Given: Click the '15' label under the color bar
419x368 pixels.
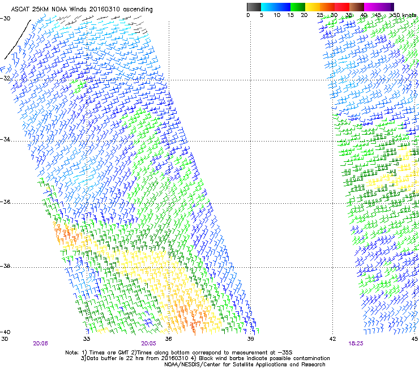Looking at the screenshot, I should pyautogui.click(x=290, y=15).
